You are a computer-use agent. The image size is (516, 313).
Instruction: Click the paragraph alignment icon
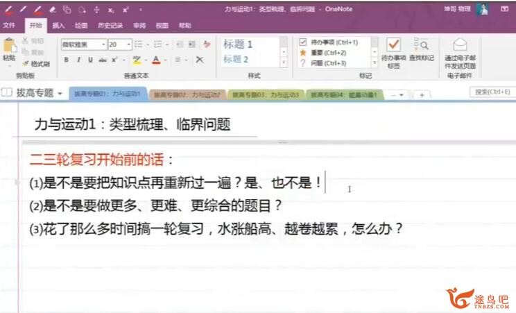coord(178,60)
